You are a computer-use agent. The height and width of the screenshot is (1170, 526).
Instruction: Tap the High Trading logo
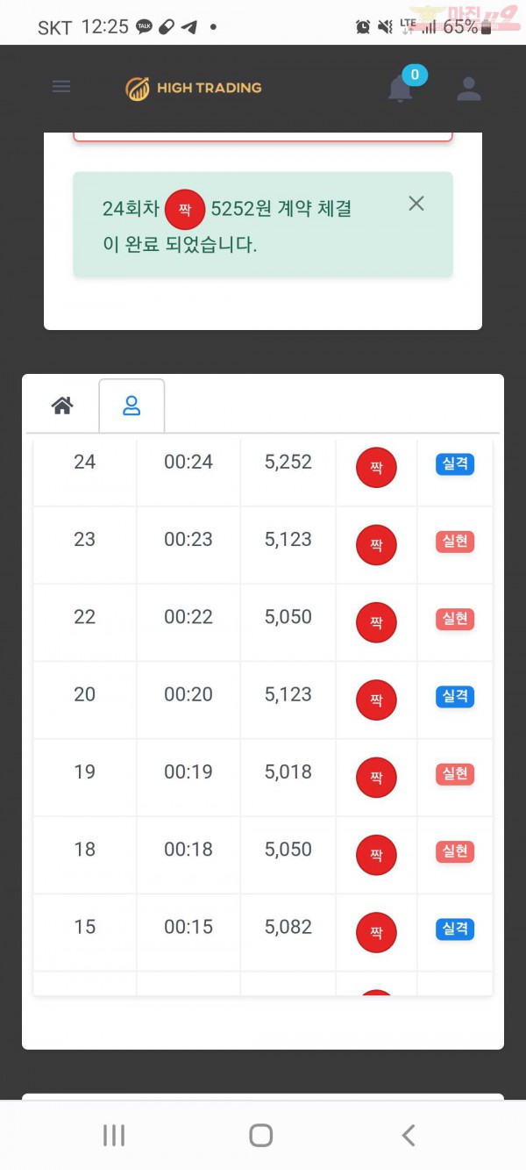(194, 88)
